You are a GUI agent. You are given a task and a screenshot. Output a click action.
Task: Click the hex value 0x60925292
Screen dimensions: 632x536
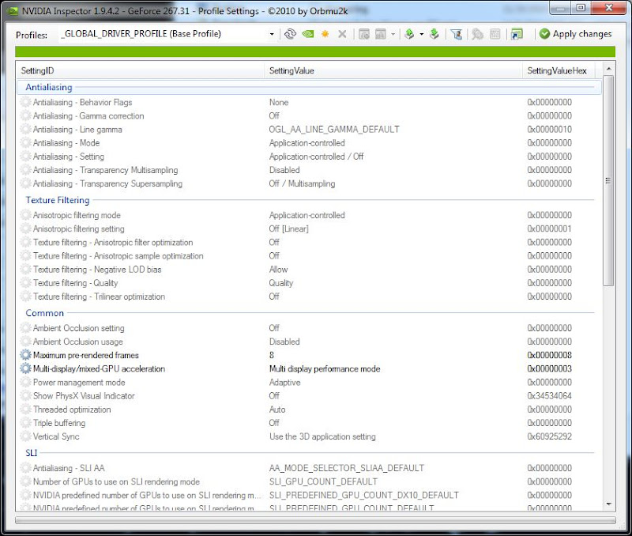click(x=549, y=436)
